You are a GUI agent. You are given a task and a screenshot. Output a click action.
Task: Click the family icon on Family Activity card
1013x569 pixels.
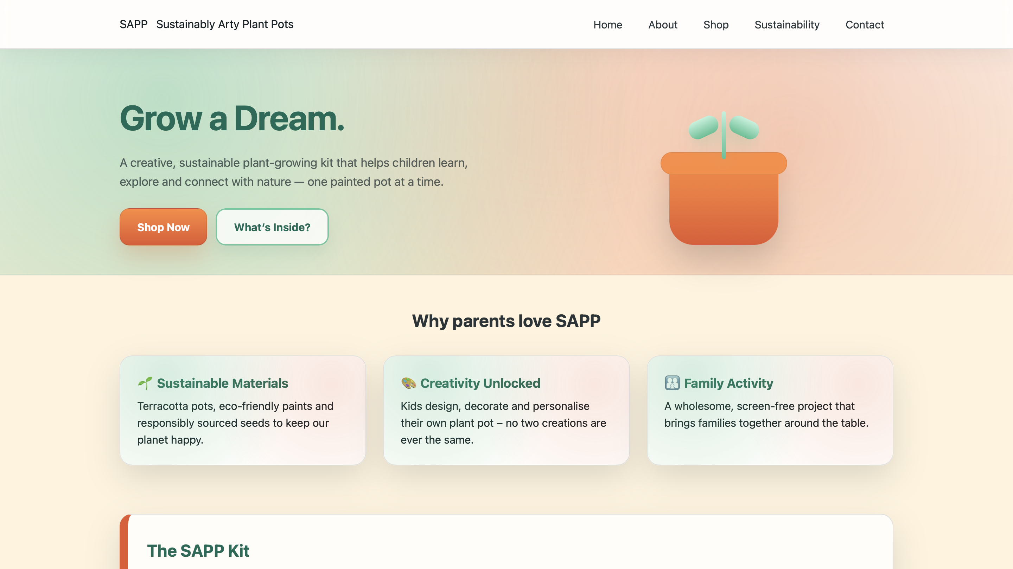tap(673, 383)
